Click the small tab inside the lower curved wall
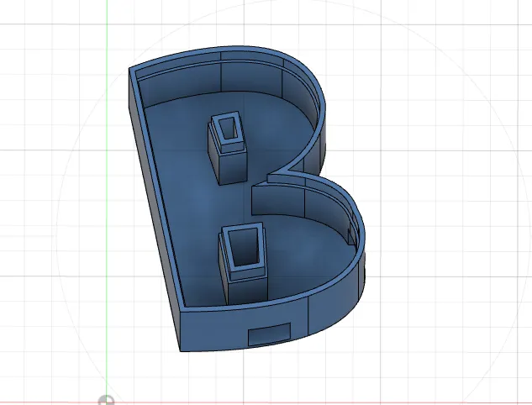532x405 pixels. pyautogui.click(x=351, y=236)
